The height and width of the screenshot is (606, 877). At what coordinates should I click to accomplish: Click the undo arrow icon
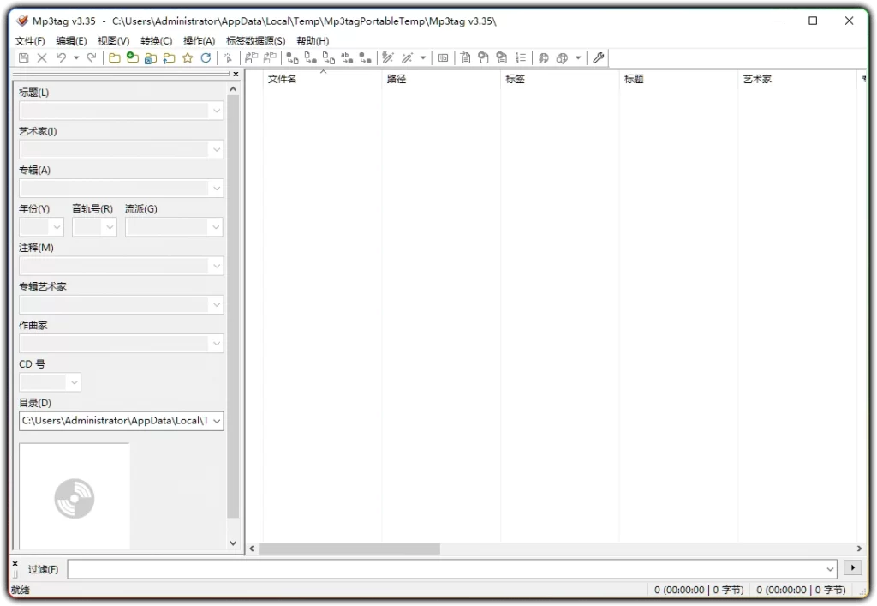[x=61, y=57]
